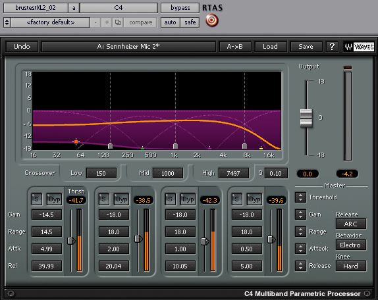Open the Waves logo menu

pyautogui.click(x=359, y=47)
